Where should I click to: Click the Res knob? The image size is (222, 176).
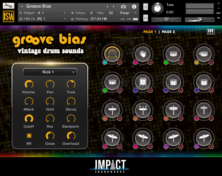[50, 119]
